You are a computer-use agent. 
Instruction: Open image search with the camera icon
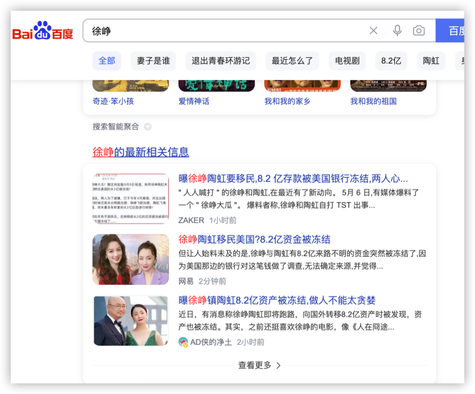pos(419,31)
